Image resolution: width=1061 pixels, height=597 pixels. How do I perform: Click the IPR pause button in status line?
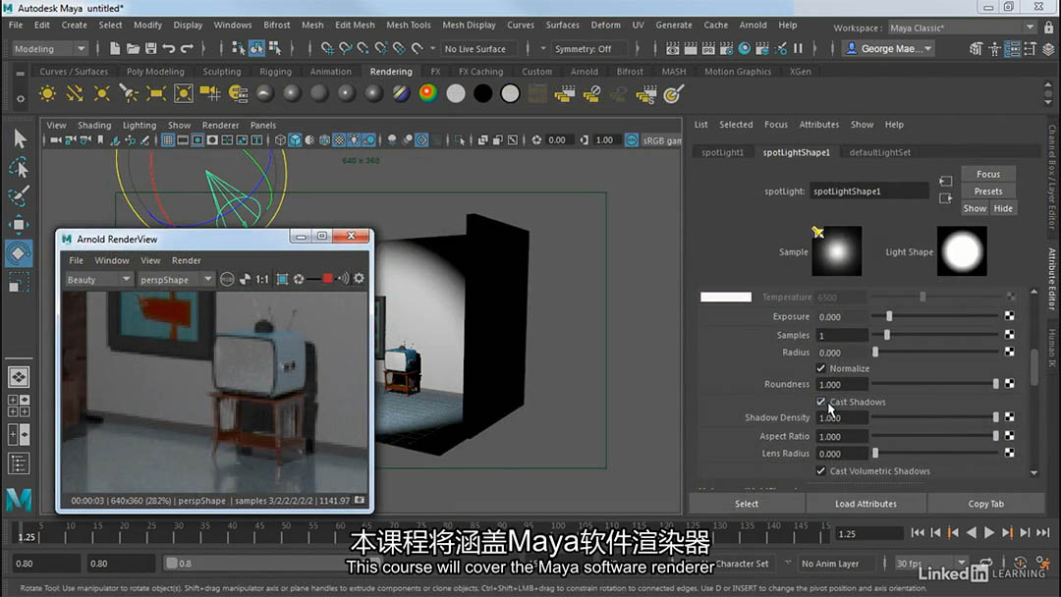coord(798,49)
